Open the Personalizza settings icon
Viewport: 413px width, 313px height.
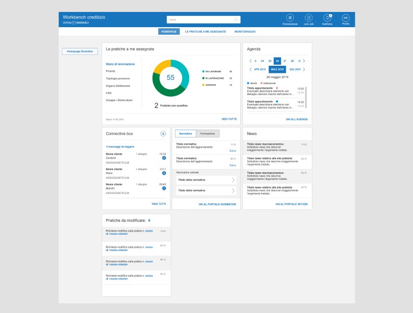[290, 18]
